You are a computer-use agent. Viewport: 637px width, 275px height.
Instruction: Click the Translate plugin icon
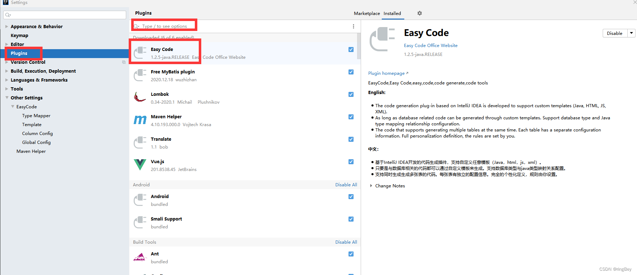click(140, 143)
